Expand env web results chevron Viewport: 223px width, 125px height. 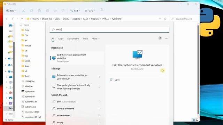tap(100, 102)
